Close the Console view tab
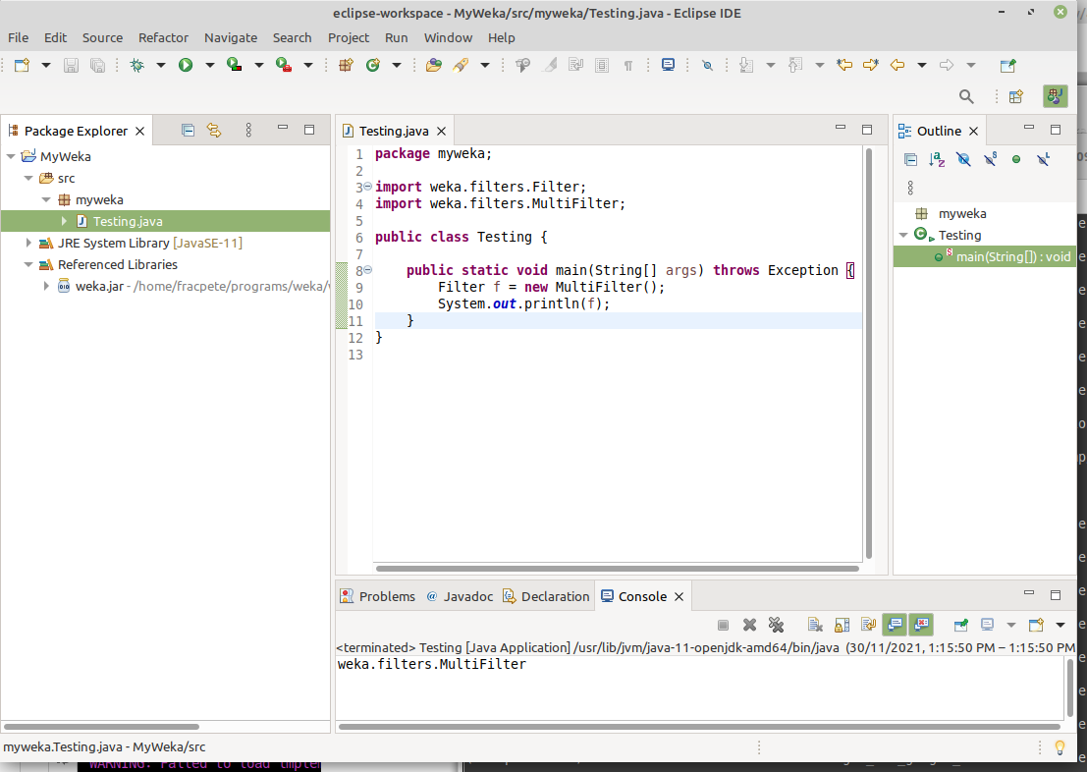This screenshot has height=772, width=1087. (x=679, y=596)
